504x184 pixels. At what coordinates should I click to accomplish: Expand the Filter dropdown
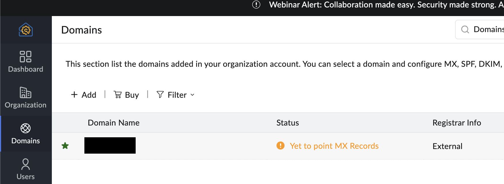click(x=176, y=95)
